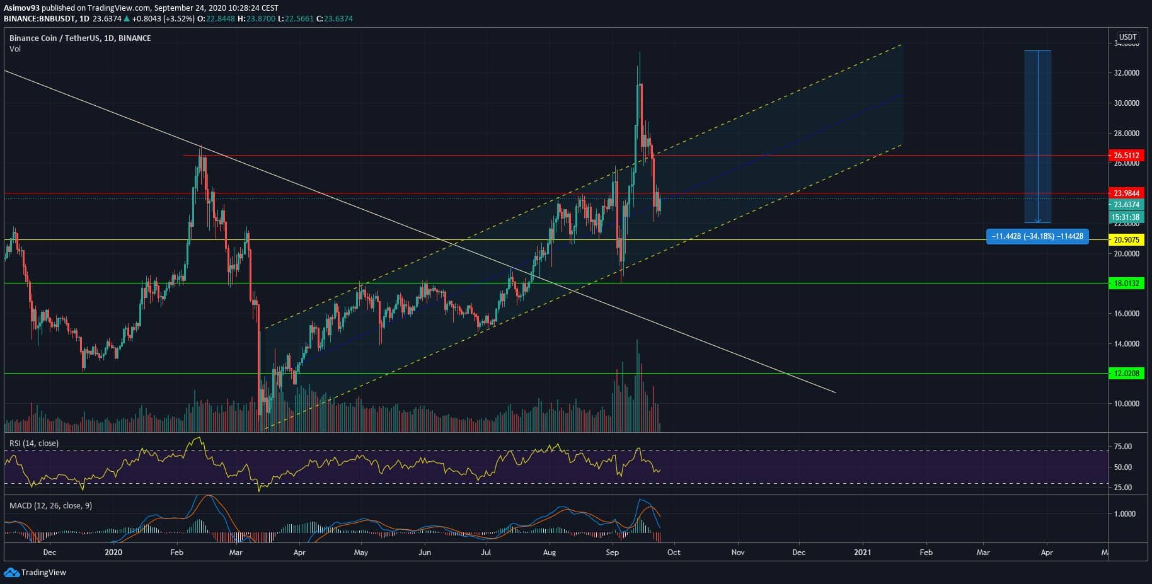Click the Vol indicator label

pyautogui.click(x=15, y=49)
